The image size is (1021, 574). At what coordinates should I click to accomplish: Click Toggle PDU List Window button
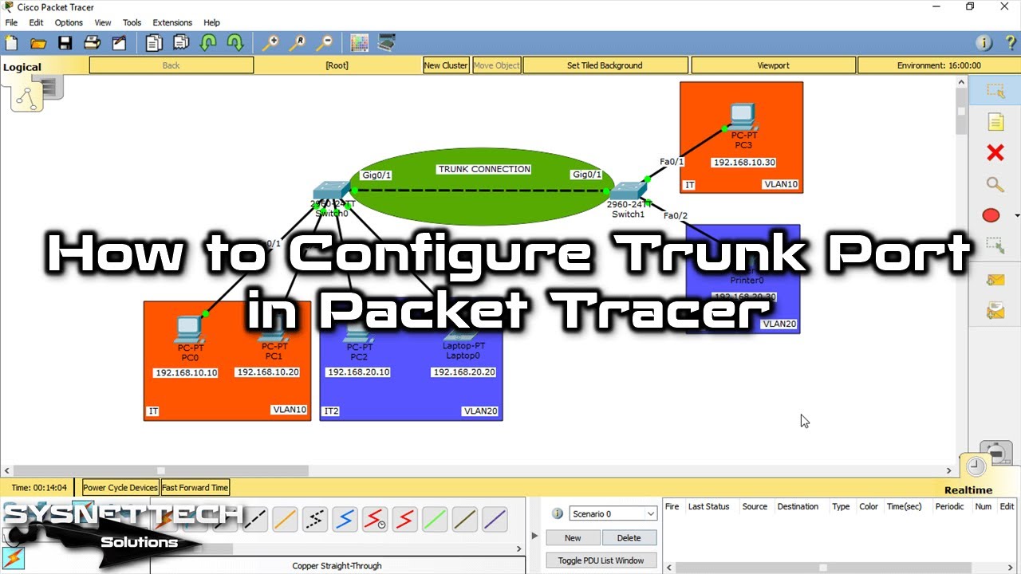601,560
